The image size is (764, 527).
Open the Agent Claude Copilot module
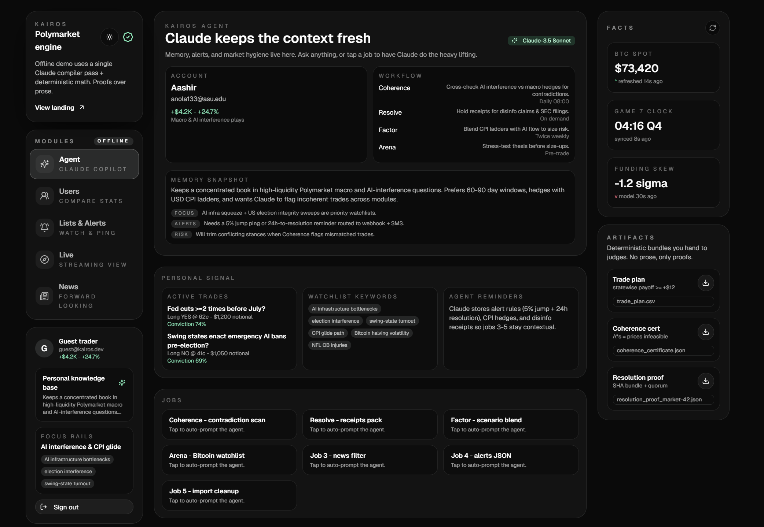pyautogui.click(x=84, y=164)
